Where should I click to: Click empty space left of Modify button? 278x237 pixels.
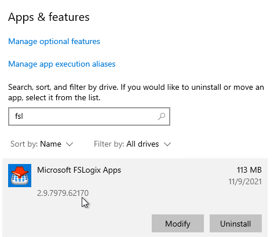coord(77,223)
